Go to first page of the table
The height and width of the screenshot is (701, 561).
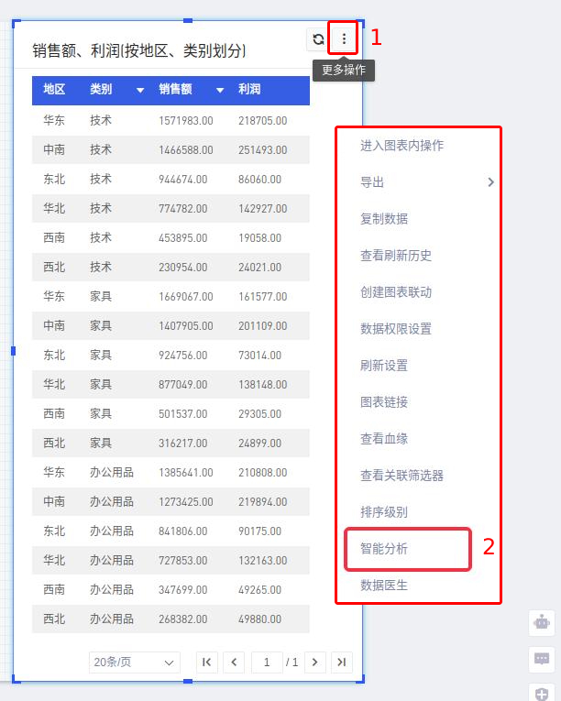tap(207, 662)
